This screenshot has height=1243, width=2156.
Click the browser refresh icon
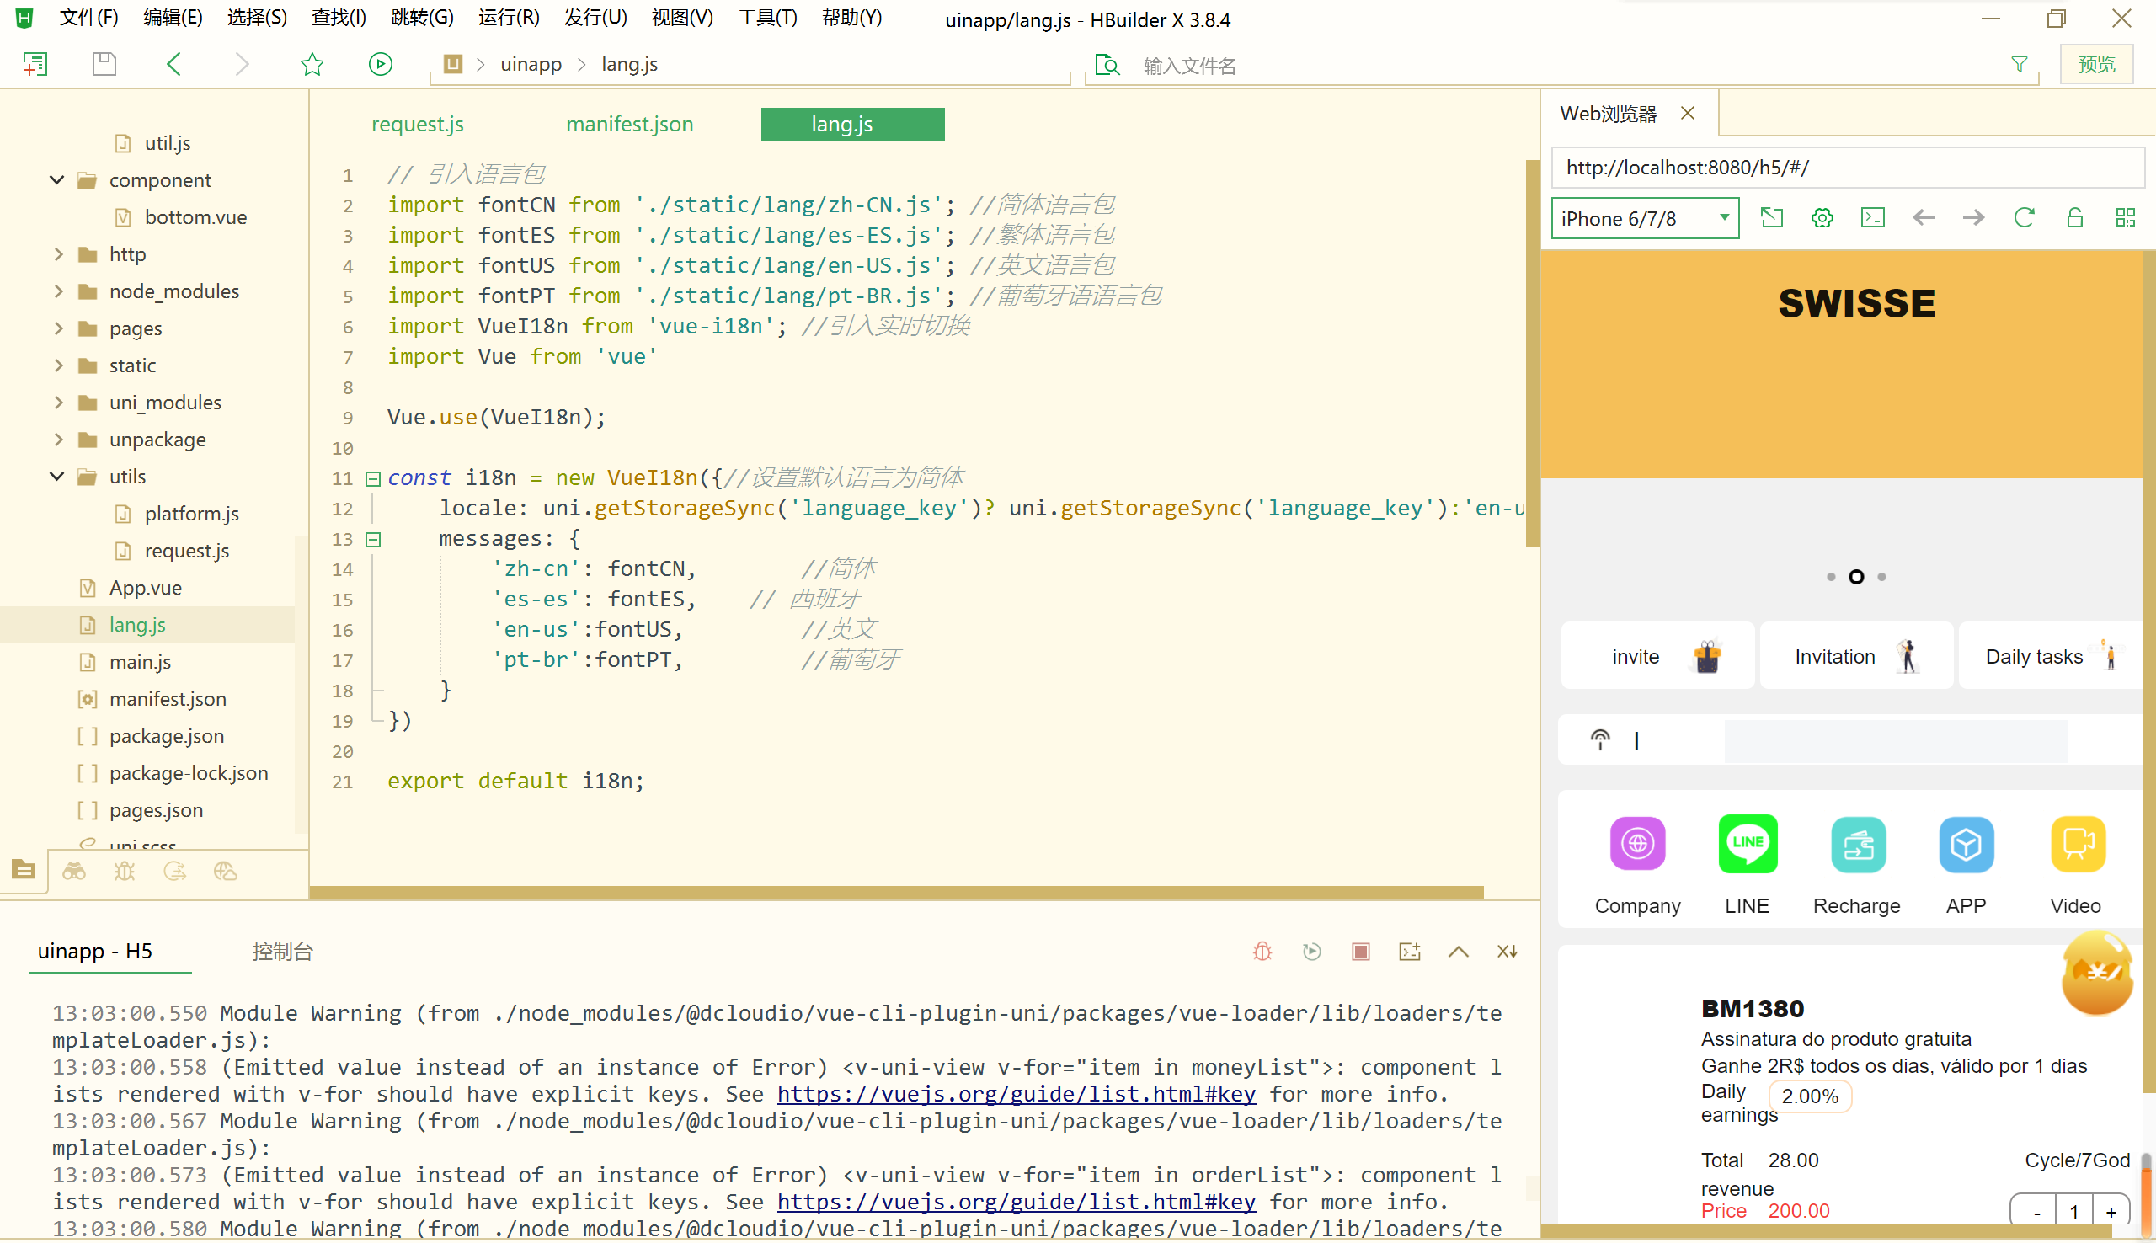(2024, 218)
